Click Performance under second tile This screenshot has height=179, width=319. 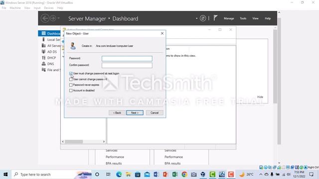(x=173, y=157)
